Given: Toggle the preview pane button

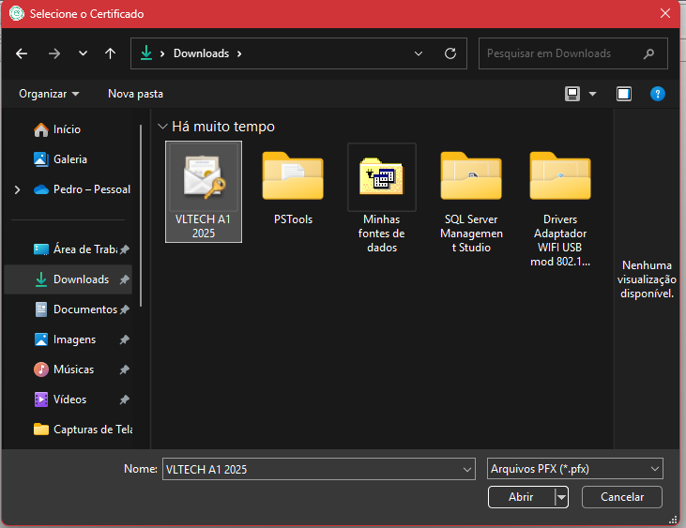Looking at the screenshot, I should (x=623, y=94).
